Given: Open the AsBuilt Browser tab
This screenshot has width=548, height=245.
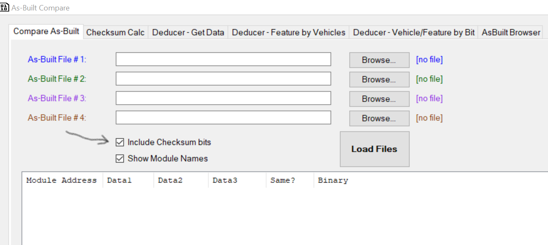Looking at the screenshot, I should click(x=511, y=33).
